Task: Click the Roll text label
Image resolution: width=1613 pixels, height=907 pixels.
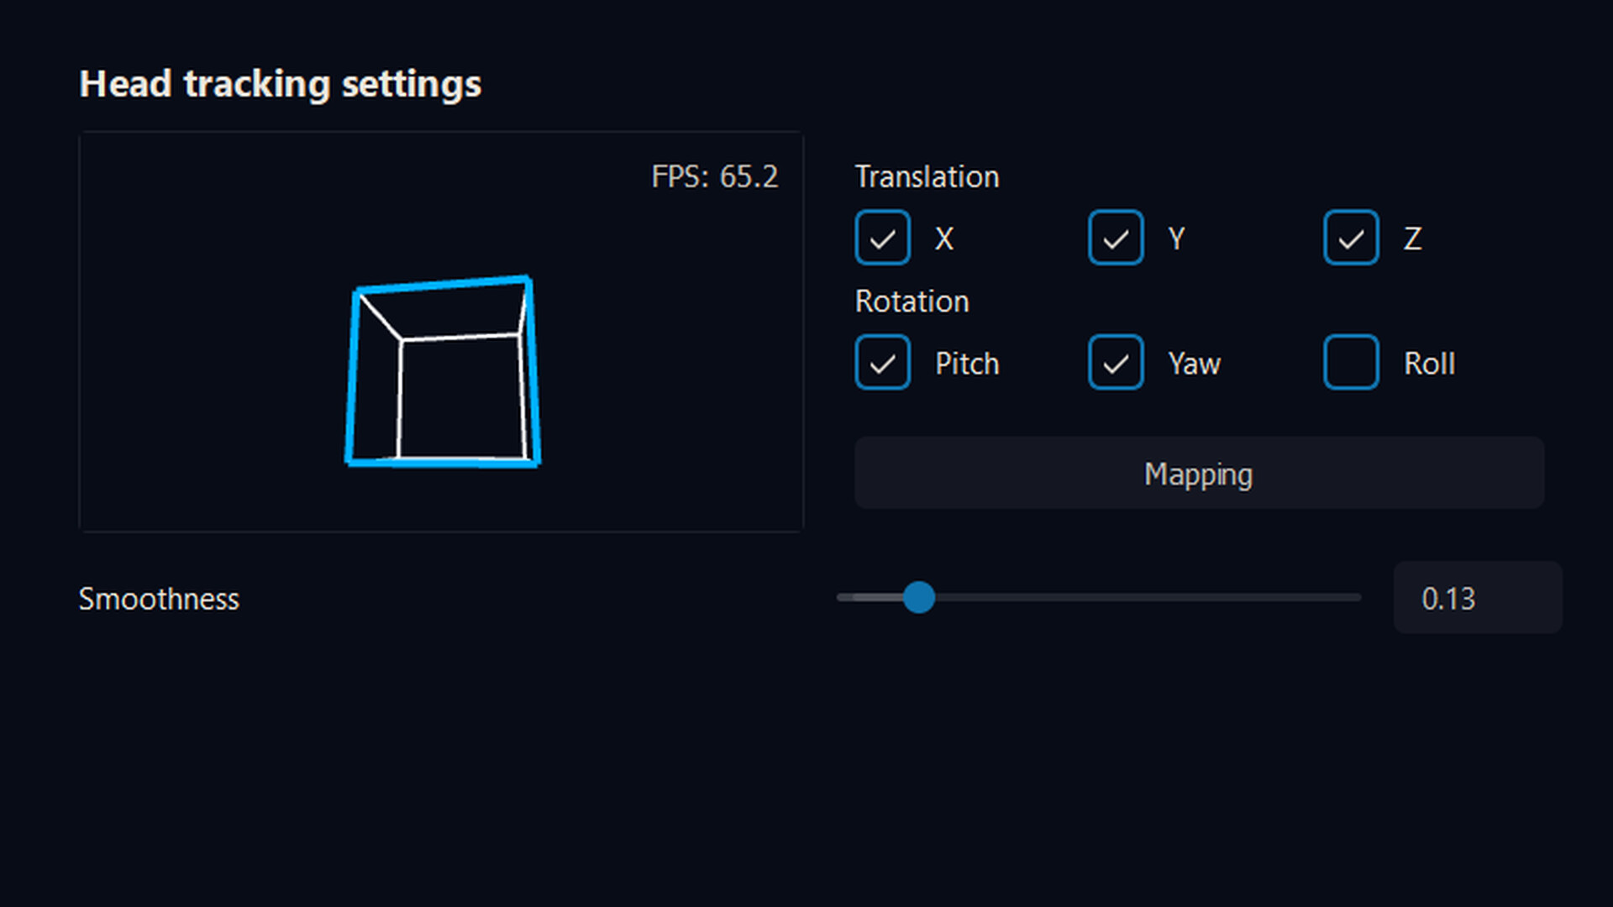Action: [x=1429, y=364]
